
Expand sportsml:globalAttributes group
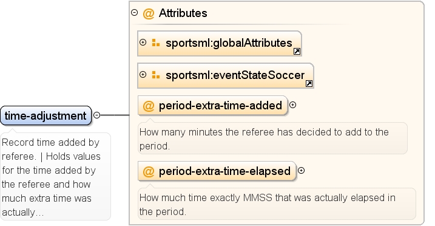pyautogui.click(x=143, y=43)
